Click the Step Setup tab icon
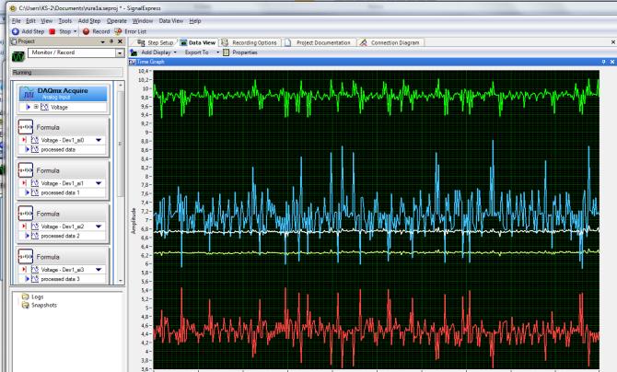The height and width of the screenshot is (372, 617). 141,42
